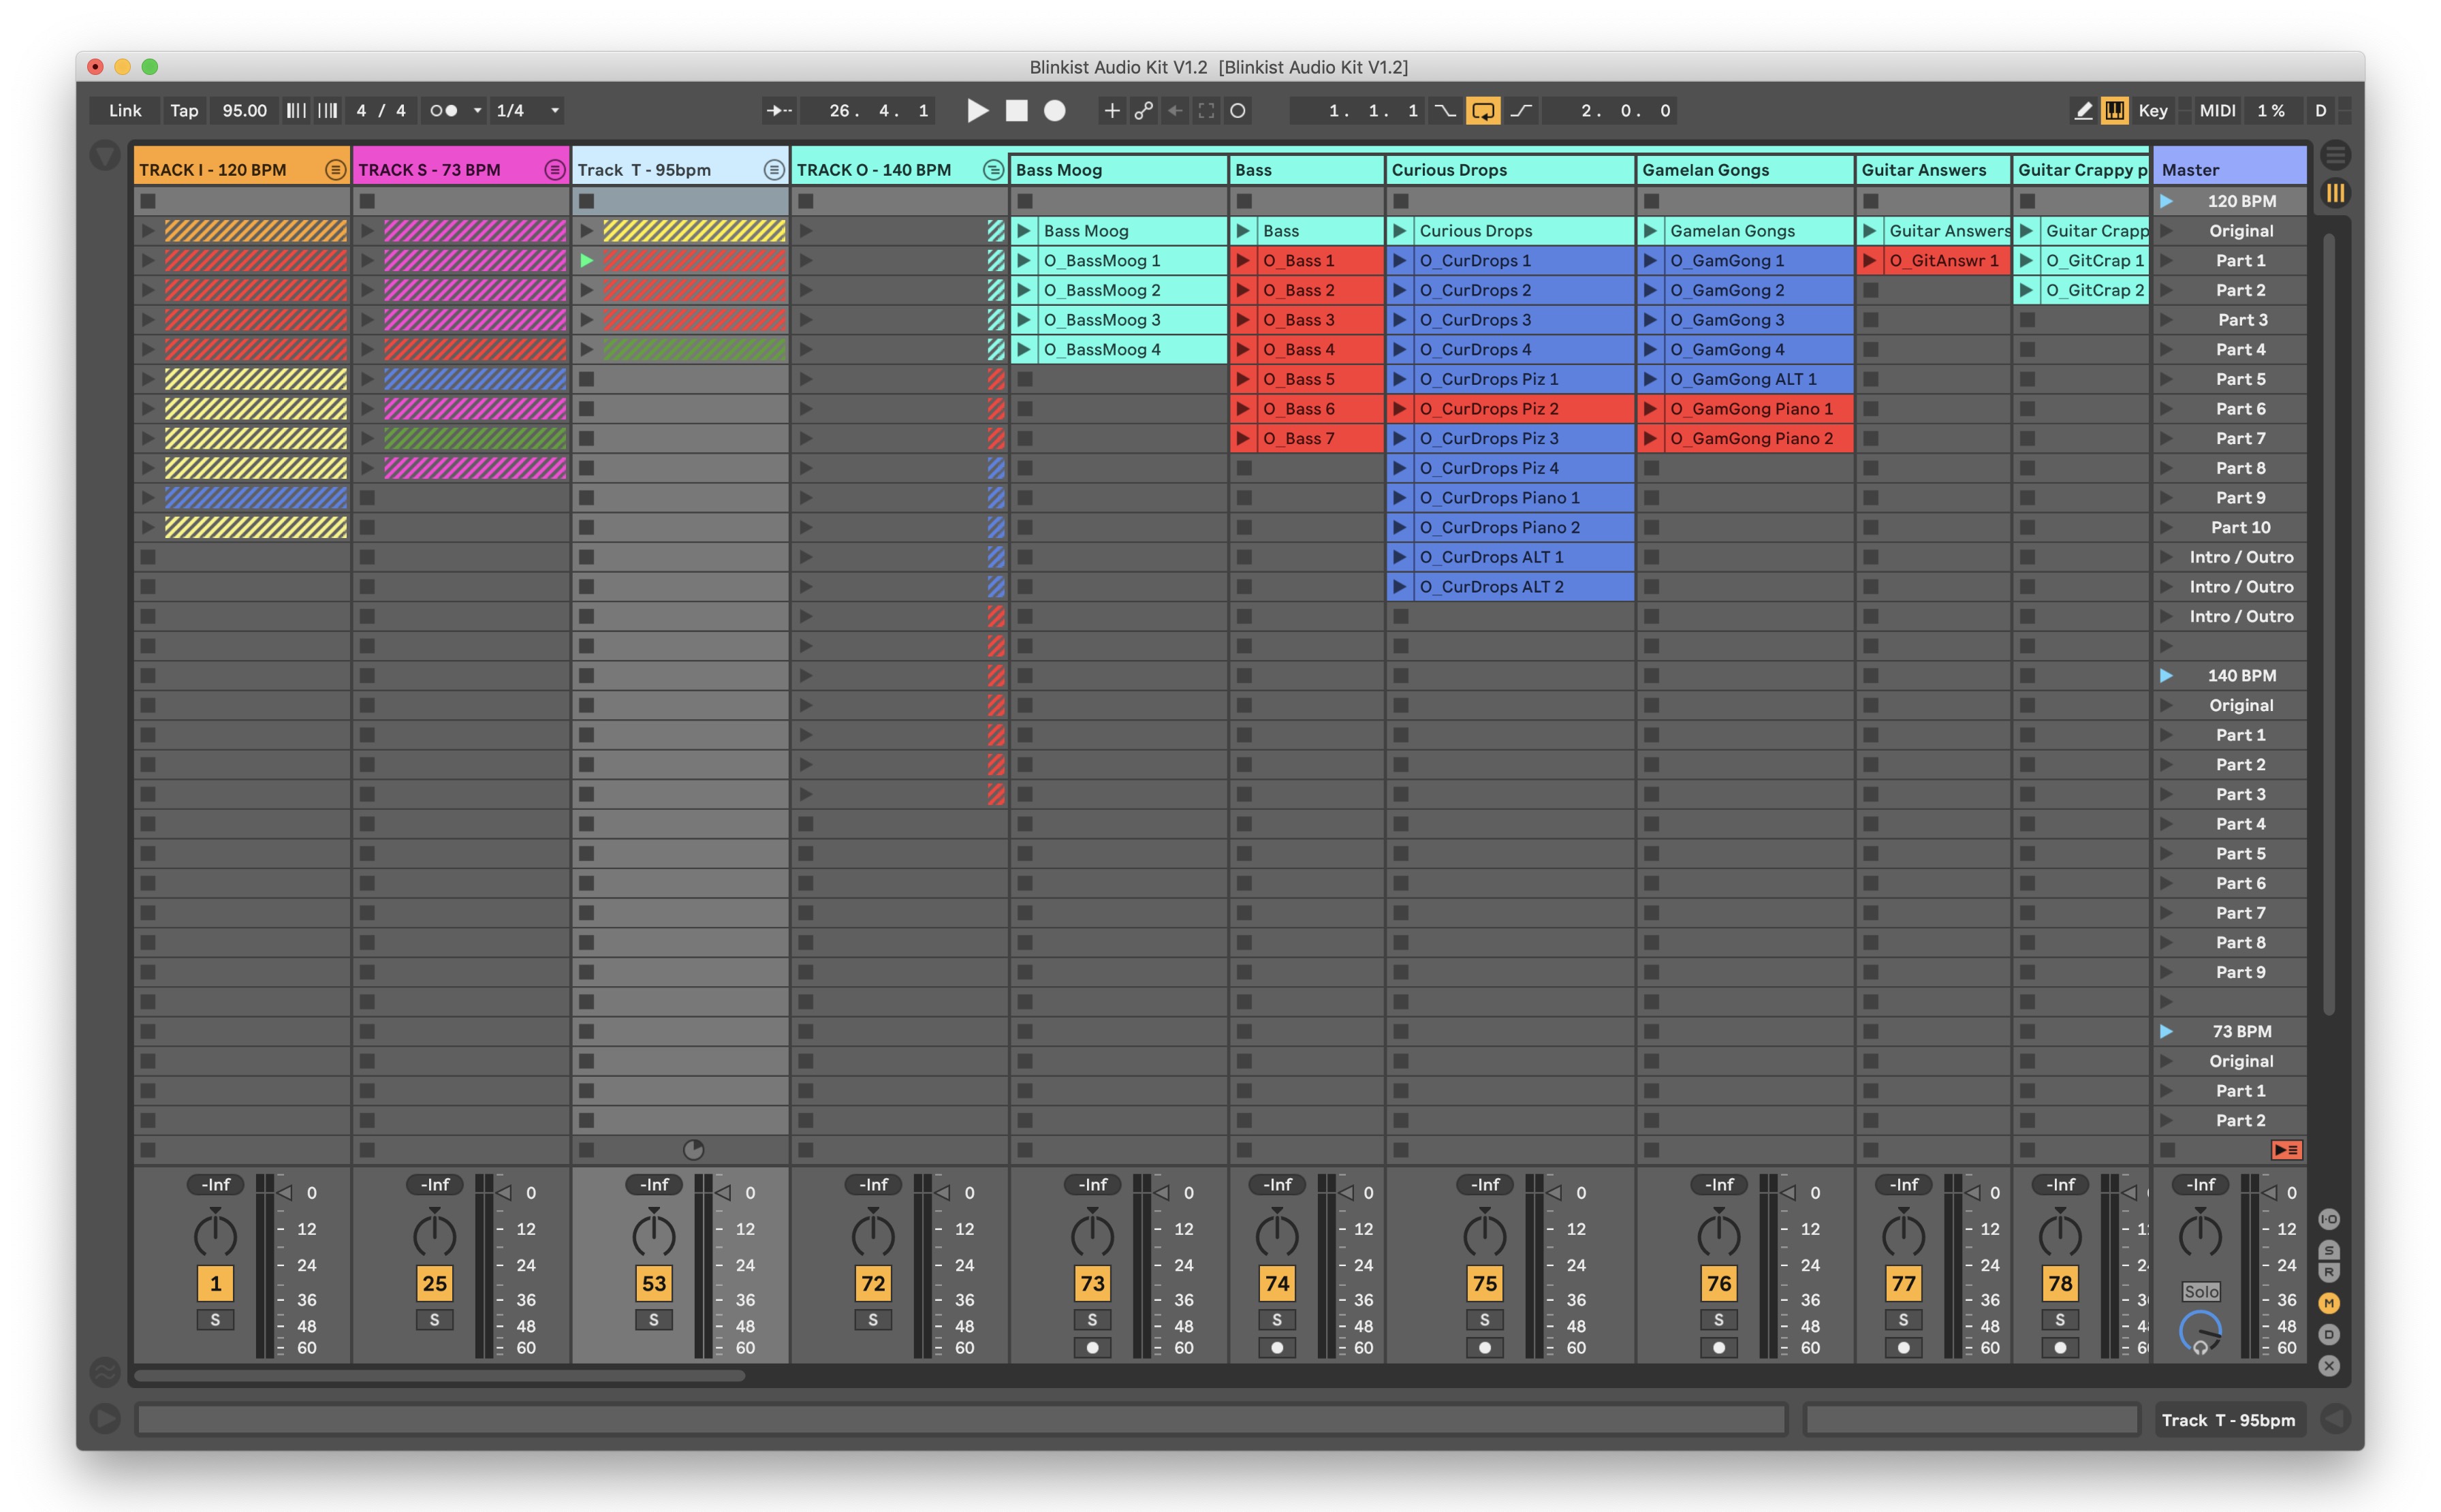Enable Key Map Mode

[2152, 111]
